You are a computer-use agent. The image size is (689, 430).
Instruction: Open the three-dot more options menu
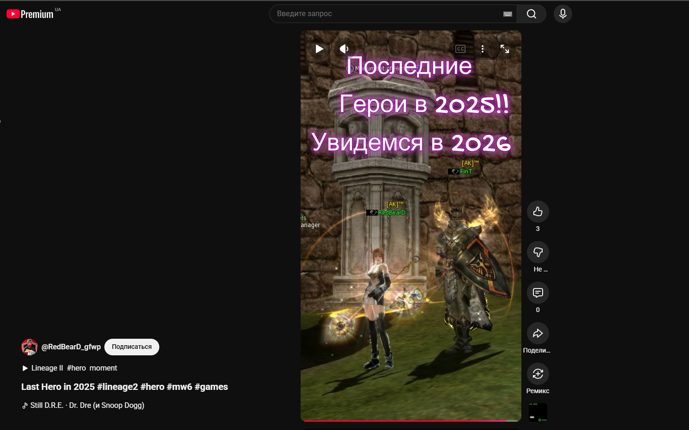point(483,49)
